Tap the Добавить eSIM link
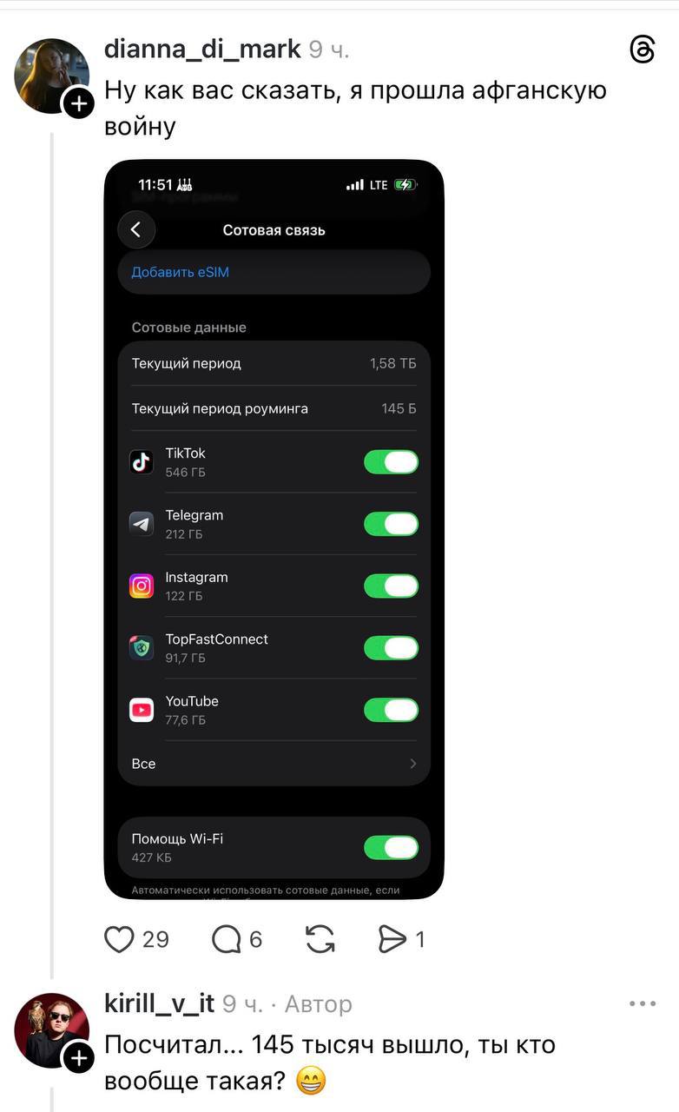This screenshot has height=1112, width=679. pos(181,272)
